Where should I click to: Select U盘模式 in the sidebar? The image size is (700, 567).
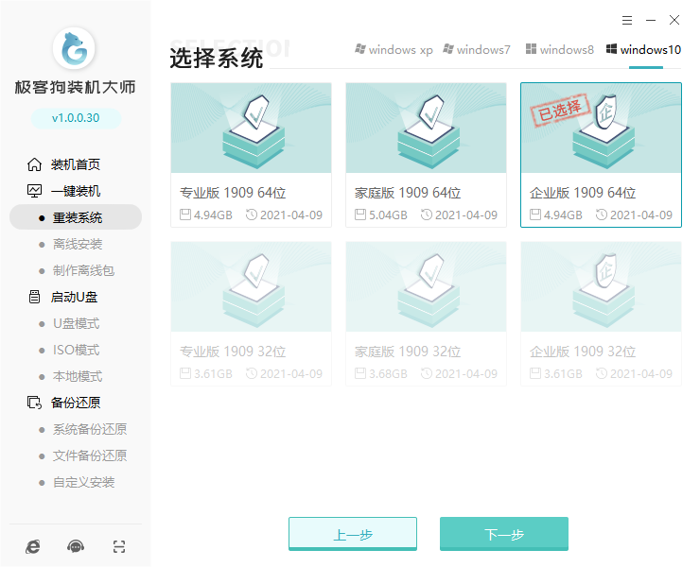(76, 323)
